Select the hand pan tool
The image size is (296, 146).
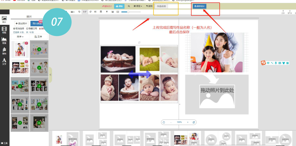click(x=164, y=122)
